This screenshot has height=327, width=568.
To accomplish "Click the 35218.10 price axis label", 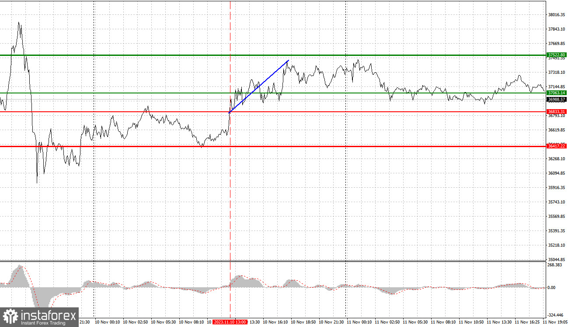I will coord(557,245).
